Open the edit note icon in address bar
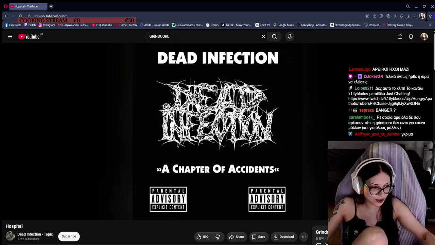 (368, 16)
